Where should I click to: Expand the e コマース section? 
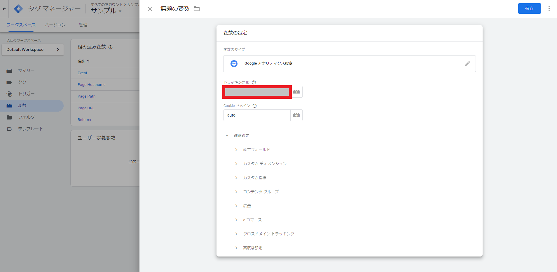tap(236, 220)
